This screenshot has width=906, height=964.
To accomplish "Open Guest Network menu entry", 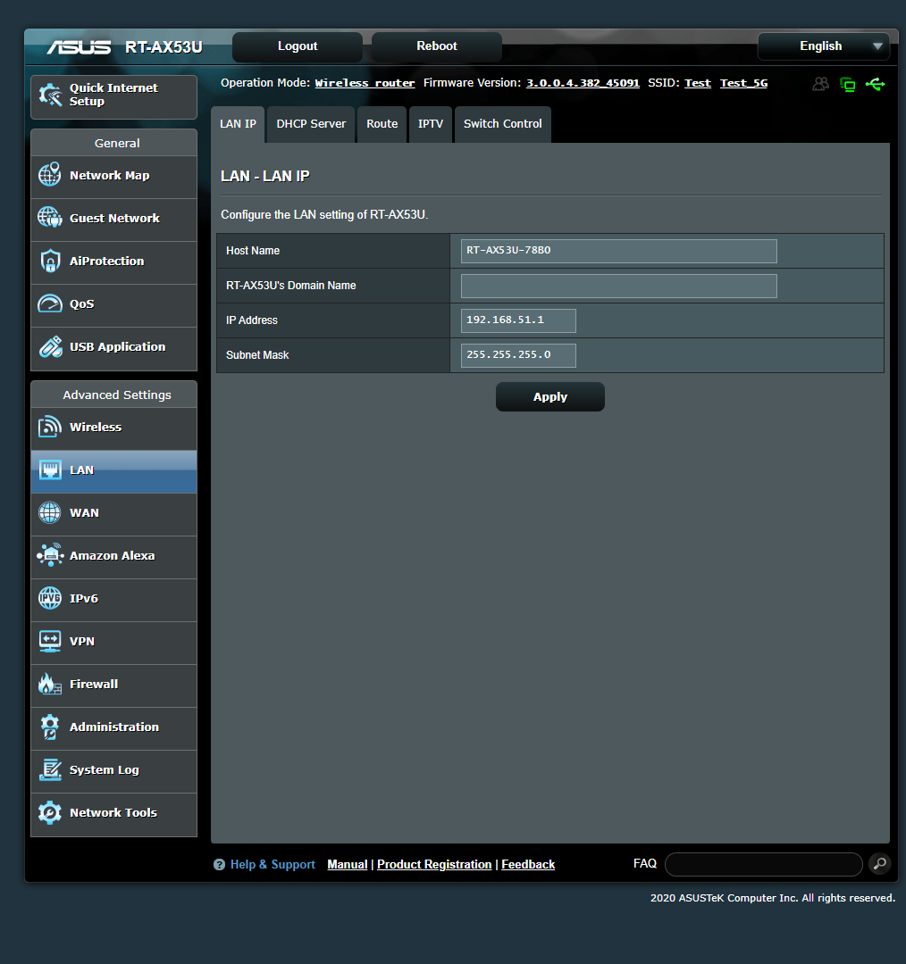I will coord(113,220).
